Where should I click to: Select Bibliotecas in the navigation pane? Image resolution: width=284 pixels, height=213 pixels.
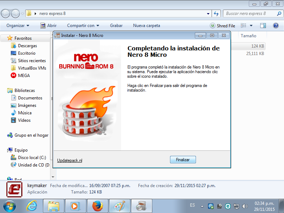tap(24, 91)
